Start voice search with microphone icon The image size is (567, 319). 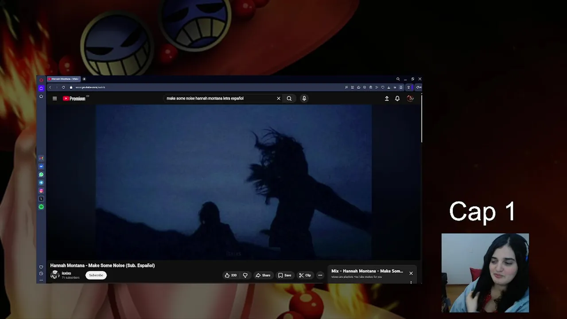pyautogui.click(x=304, y=98)
